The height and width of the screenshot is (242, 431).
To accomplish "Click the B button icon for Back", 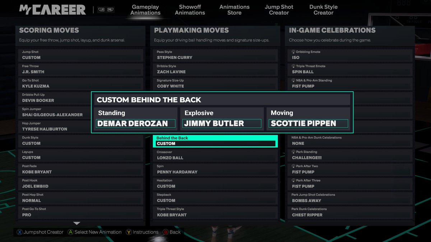I will (x=166, y=232).
